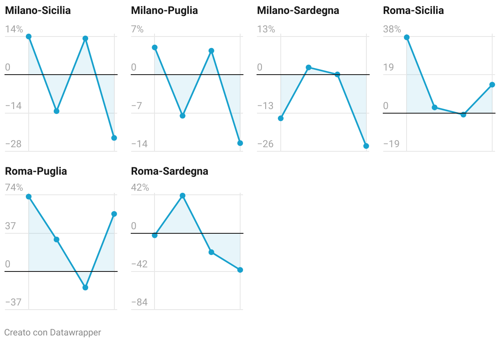This screenshot has height=342, width=500.
Task: Click the Milano-Sardegna chart heading
Action: 298,11
